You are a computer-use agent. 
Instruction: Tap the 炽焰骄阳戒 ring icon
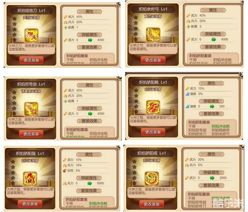coord(152,179)
